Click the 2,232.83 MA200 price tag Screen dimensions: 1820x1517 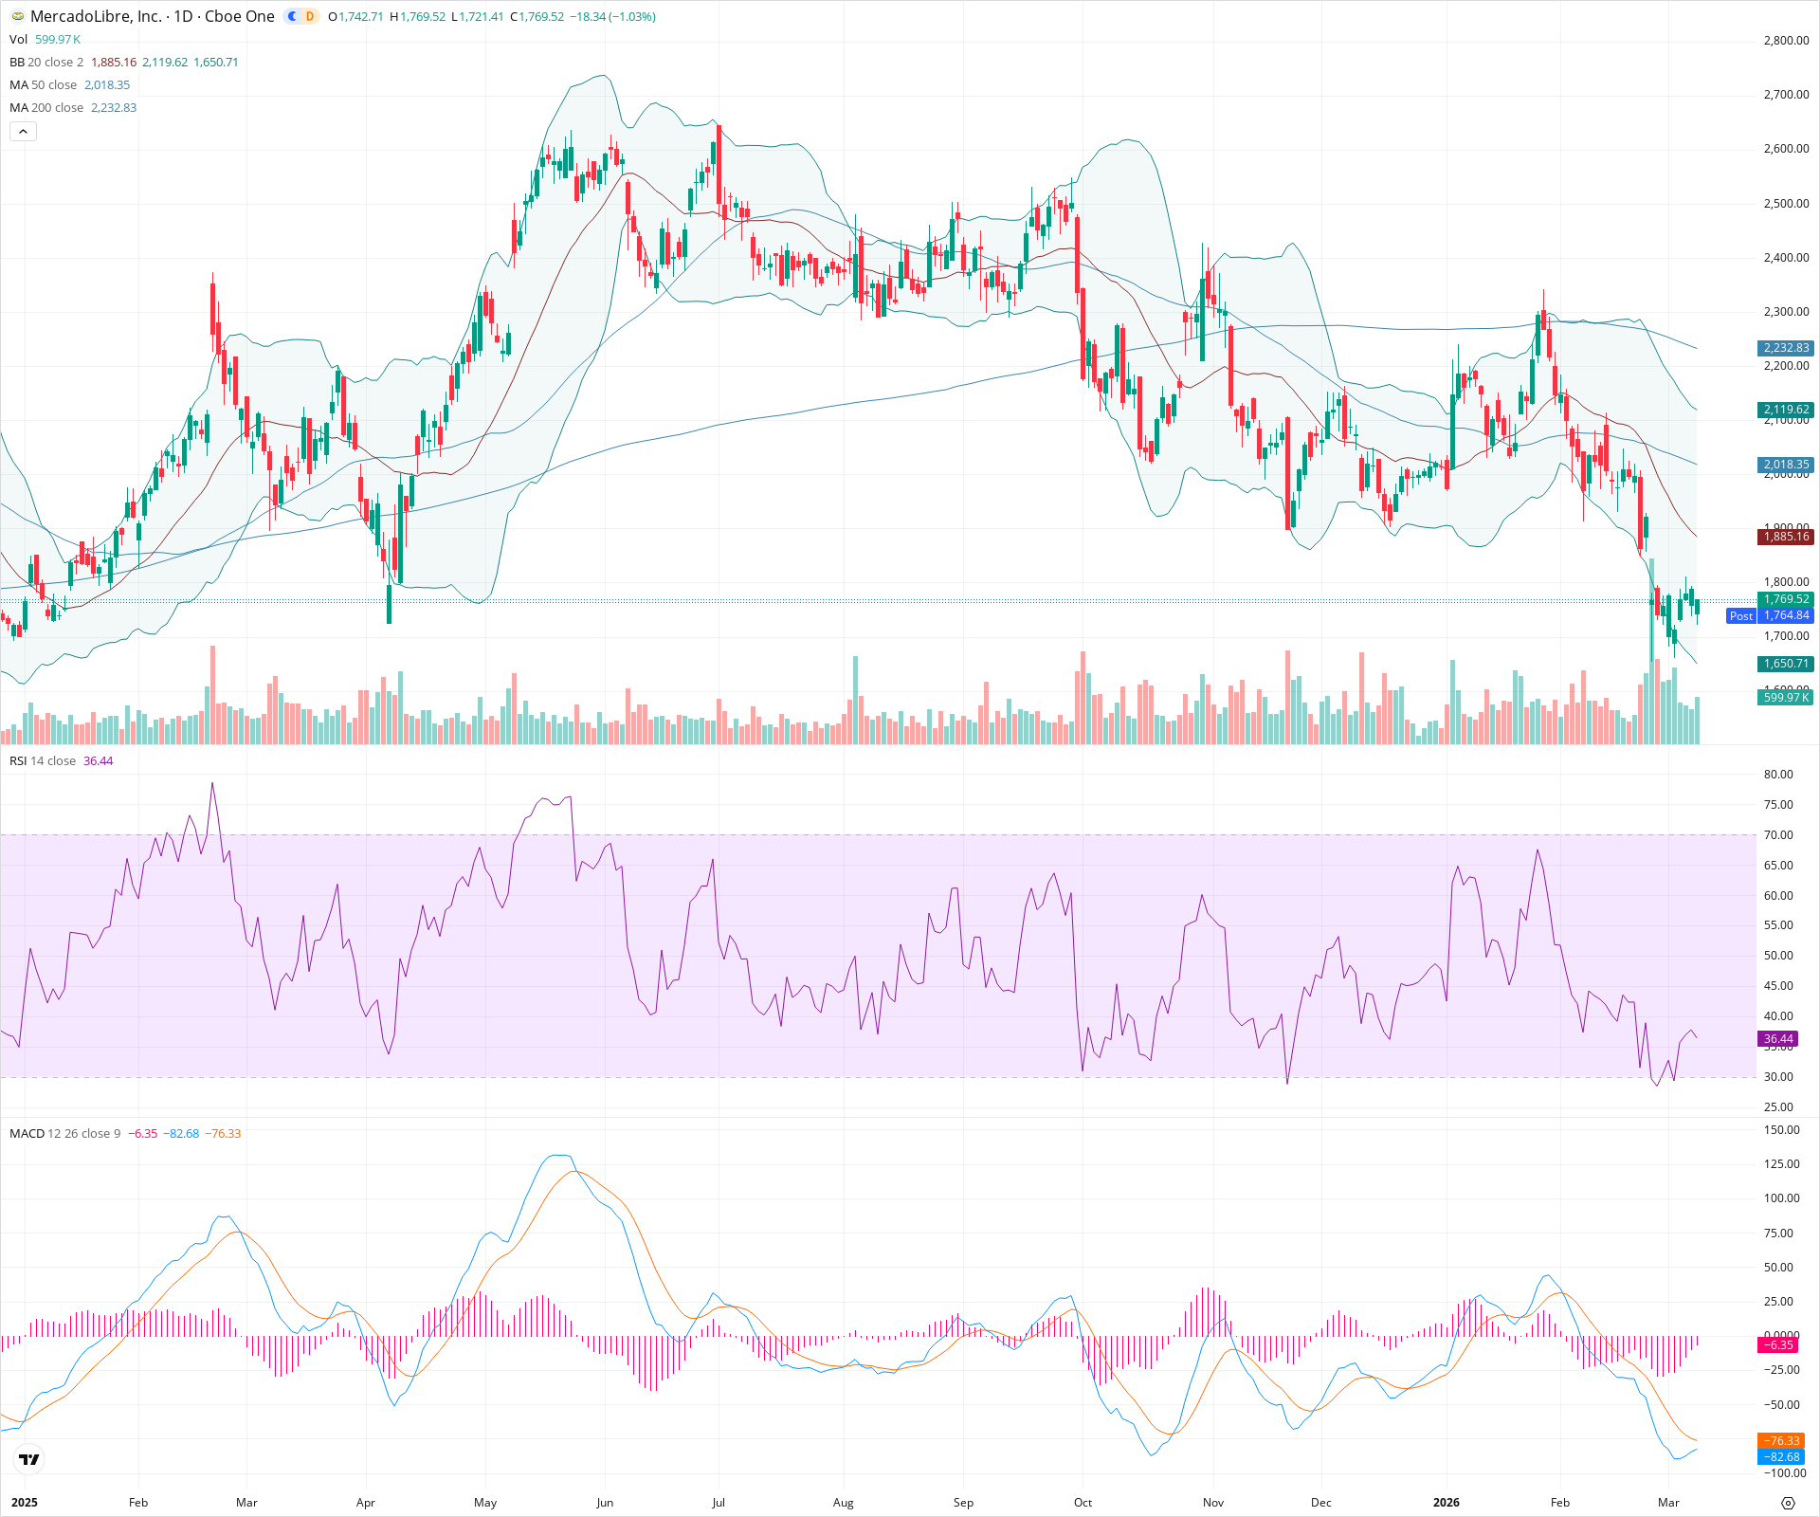1786,348
